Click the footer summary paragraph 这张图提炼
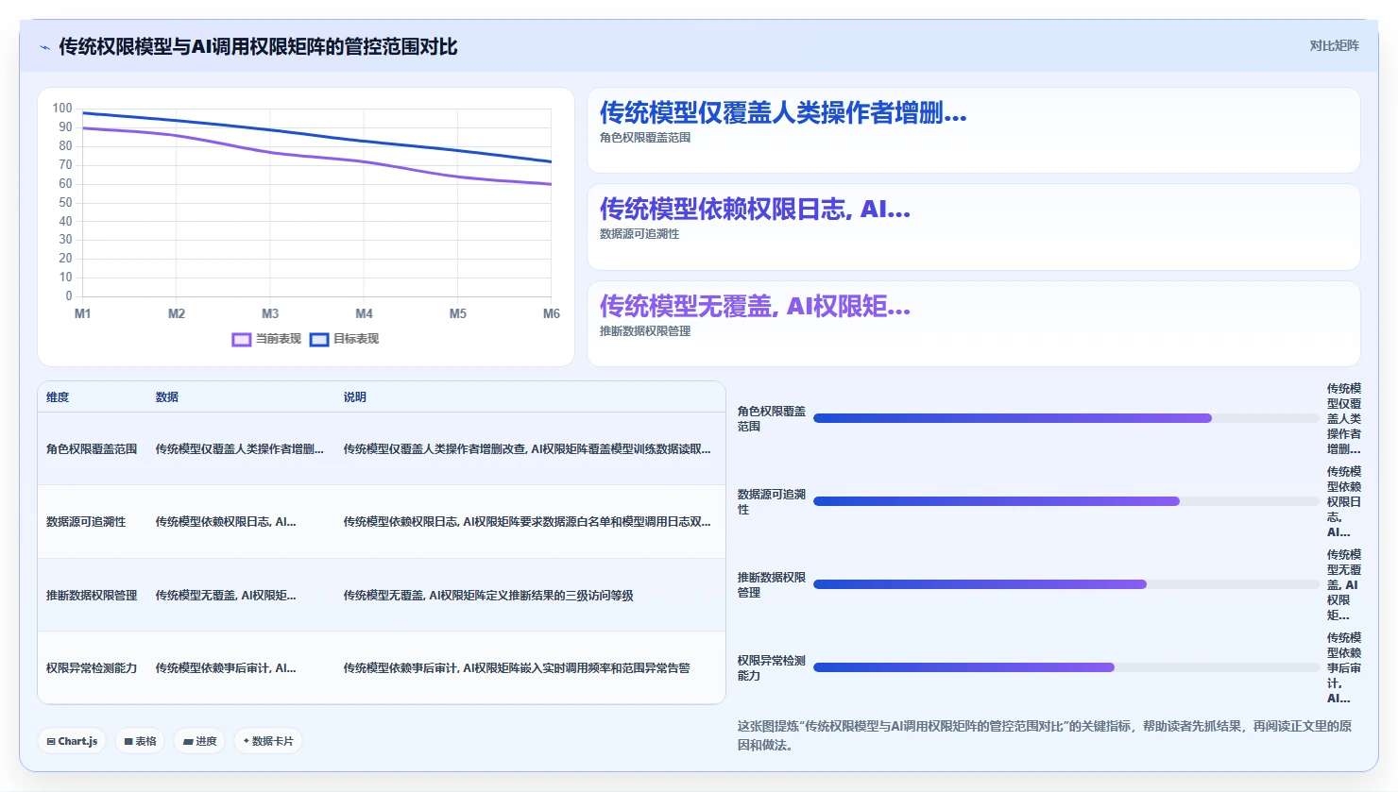Image resolution: width=1398 pixels, height=792 pixels. pos(1045,735)
